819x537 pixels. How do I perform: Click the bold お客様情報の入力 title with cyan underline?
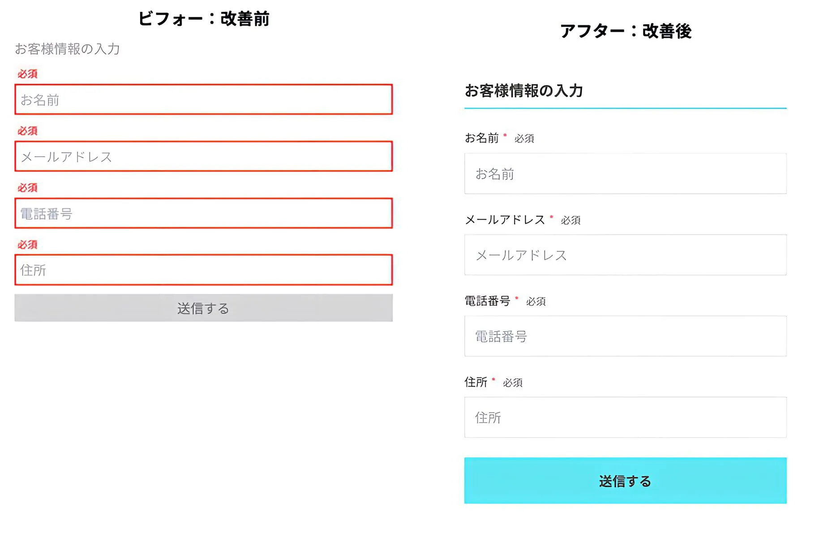tap(523, 91)
